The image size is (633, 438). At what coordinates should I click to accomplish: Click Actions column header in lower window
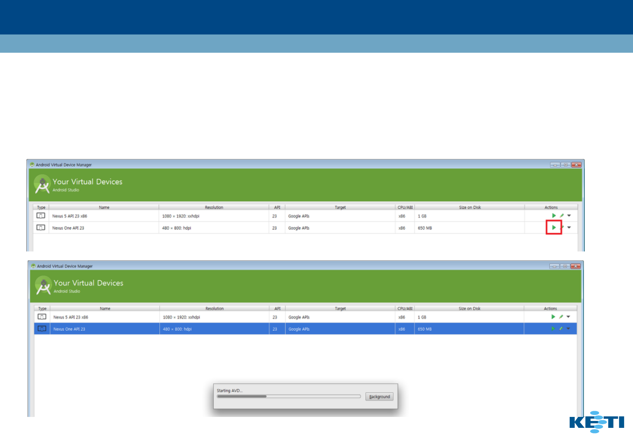pos(550,309)
